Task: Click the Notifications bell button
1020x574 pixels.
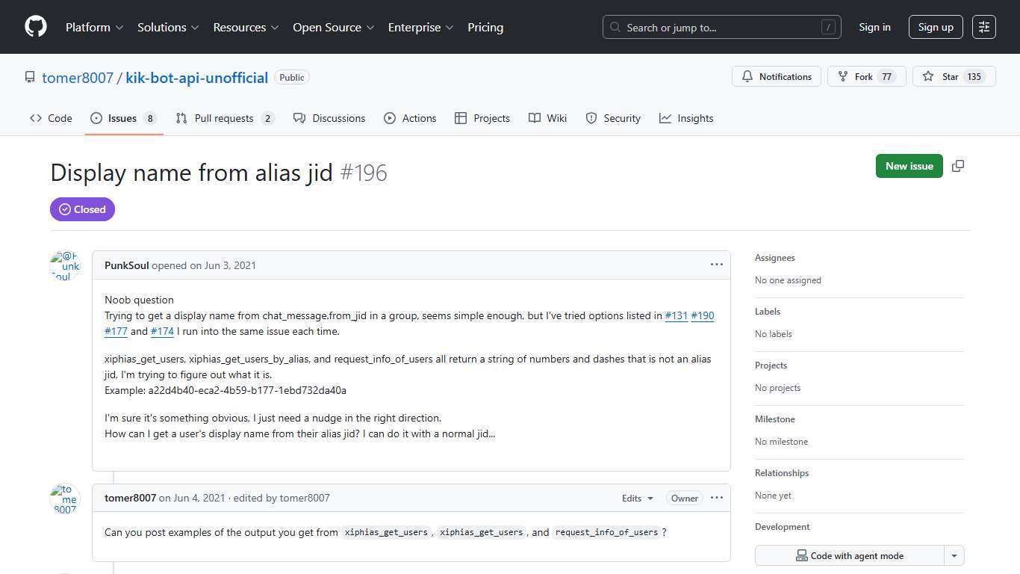Action: pos(777,77)
